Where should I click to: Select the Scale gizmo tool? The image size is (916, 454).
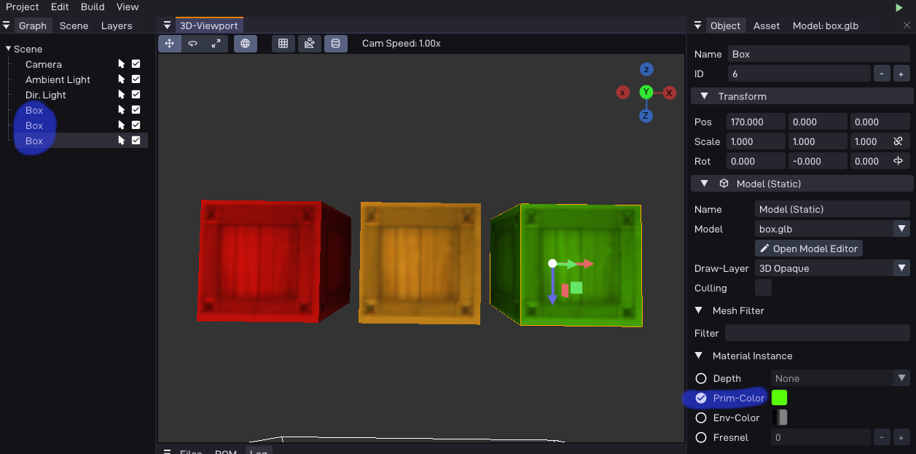(216, 43)
